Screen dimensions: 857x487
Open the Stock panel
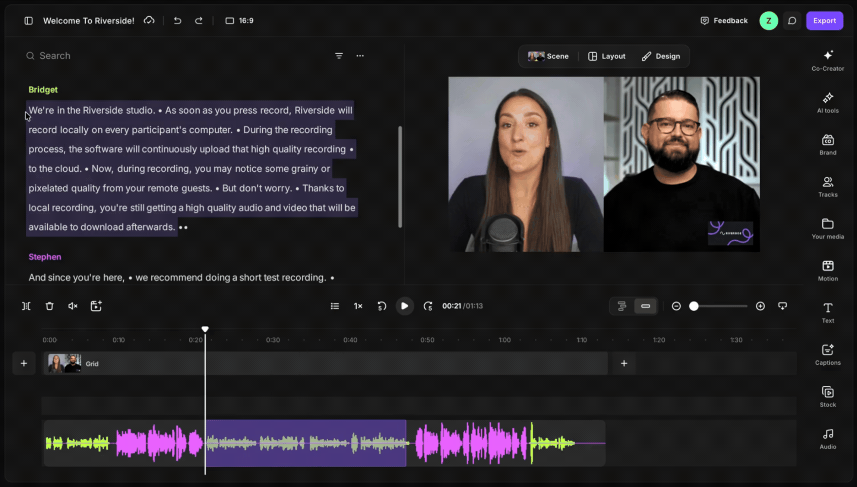pyautogui.click(x=828, y=396)
